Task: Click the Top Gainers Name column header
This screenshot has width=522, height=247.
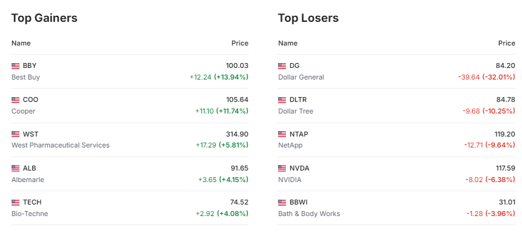Action: click(x=21, y=43)
